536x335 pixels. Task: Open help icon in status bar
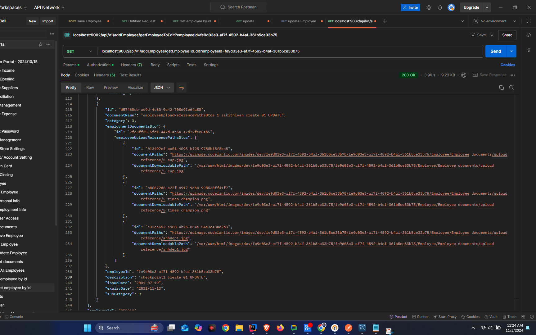(532, 317)
